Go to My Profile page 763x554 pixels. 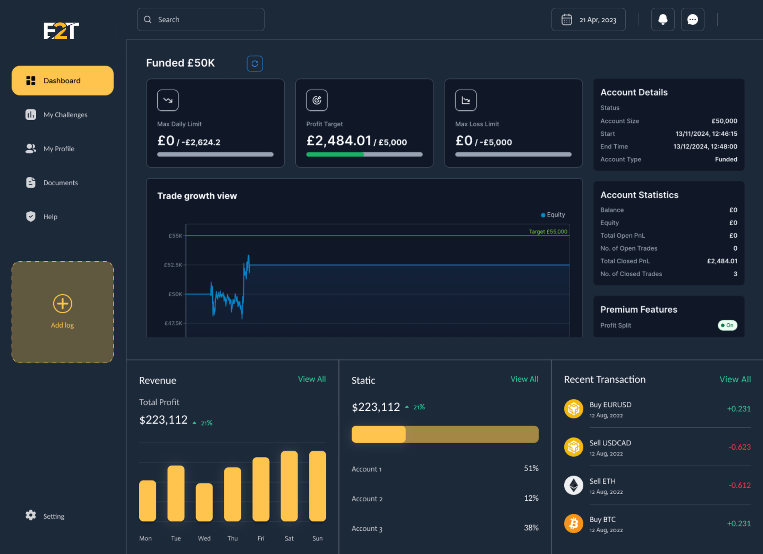[x=58, y=149]
